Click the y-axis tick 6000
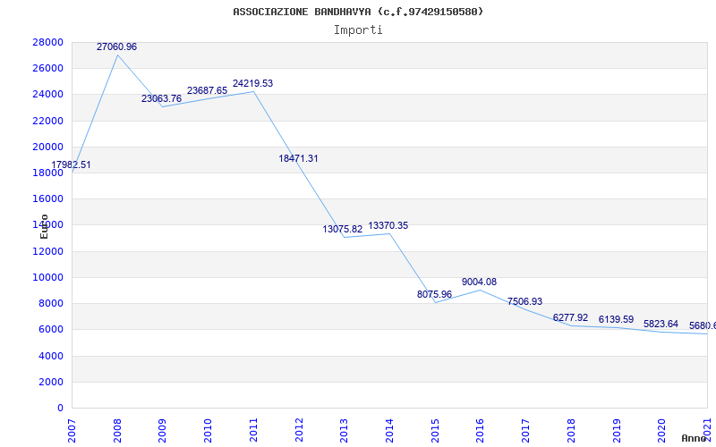 coord(51,330)
